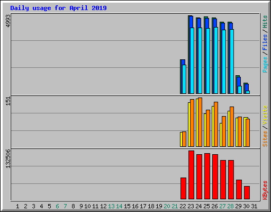Click the yellow Visits bar for day 25
The image size is (271, 212).
[x=205, y=130]
